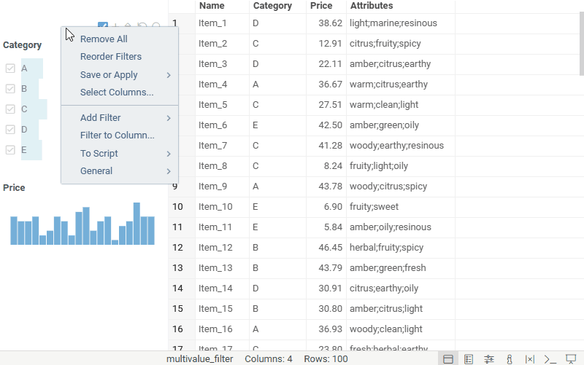
Task: Toggle the Category C checkbox
Action: point(10,109)
